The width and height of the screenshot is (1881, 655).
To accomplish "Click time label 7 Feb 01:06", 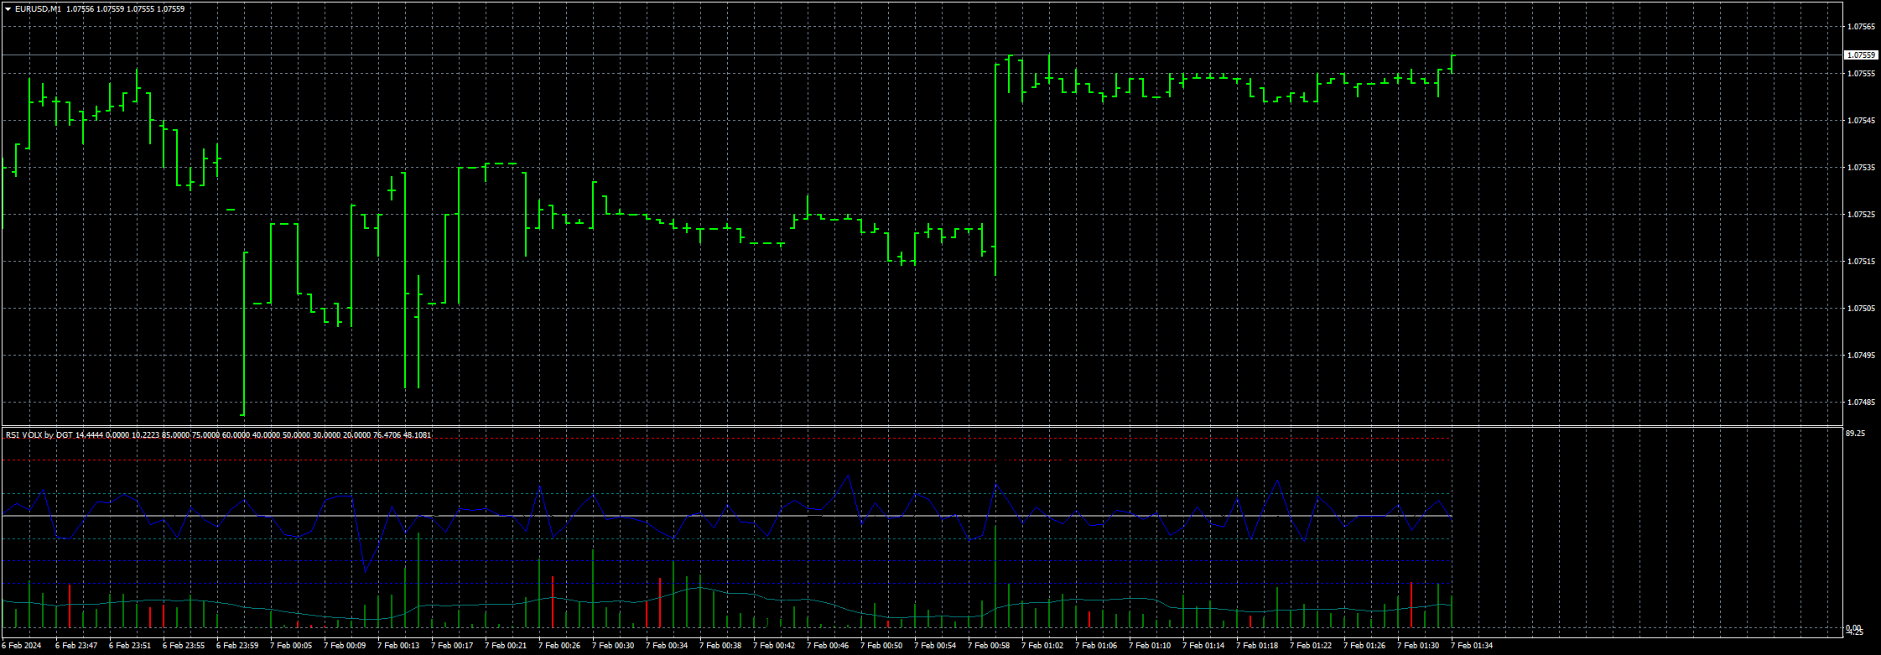I will click(1096, 646).
